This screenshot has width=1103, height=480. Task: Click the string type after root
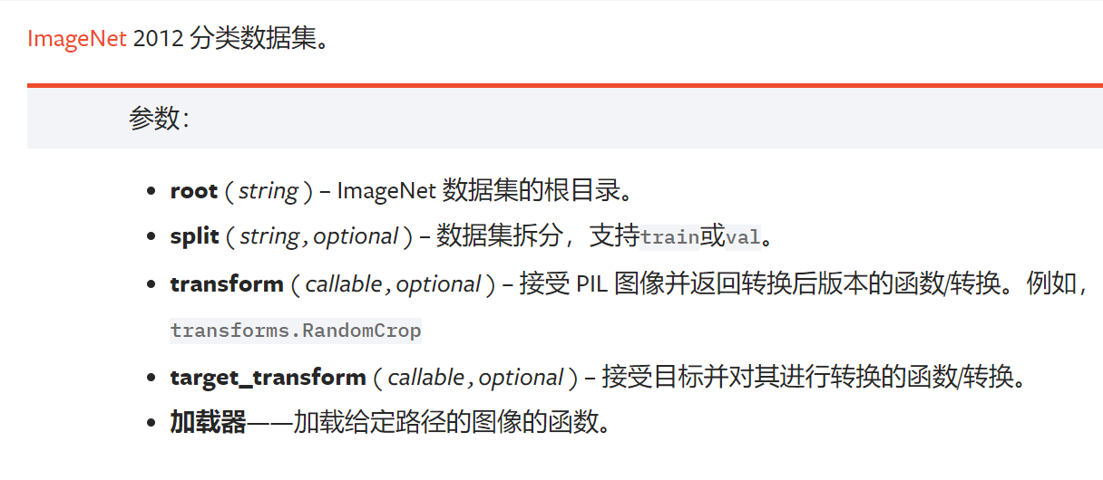[x=268, y=191]
